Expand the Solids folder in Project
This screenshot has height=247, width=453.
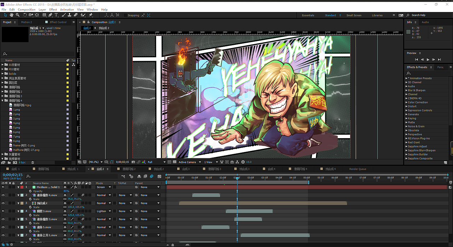2,74
